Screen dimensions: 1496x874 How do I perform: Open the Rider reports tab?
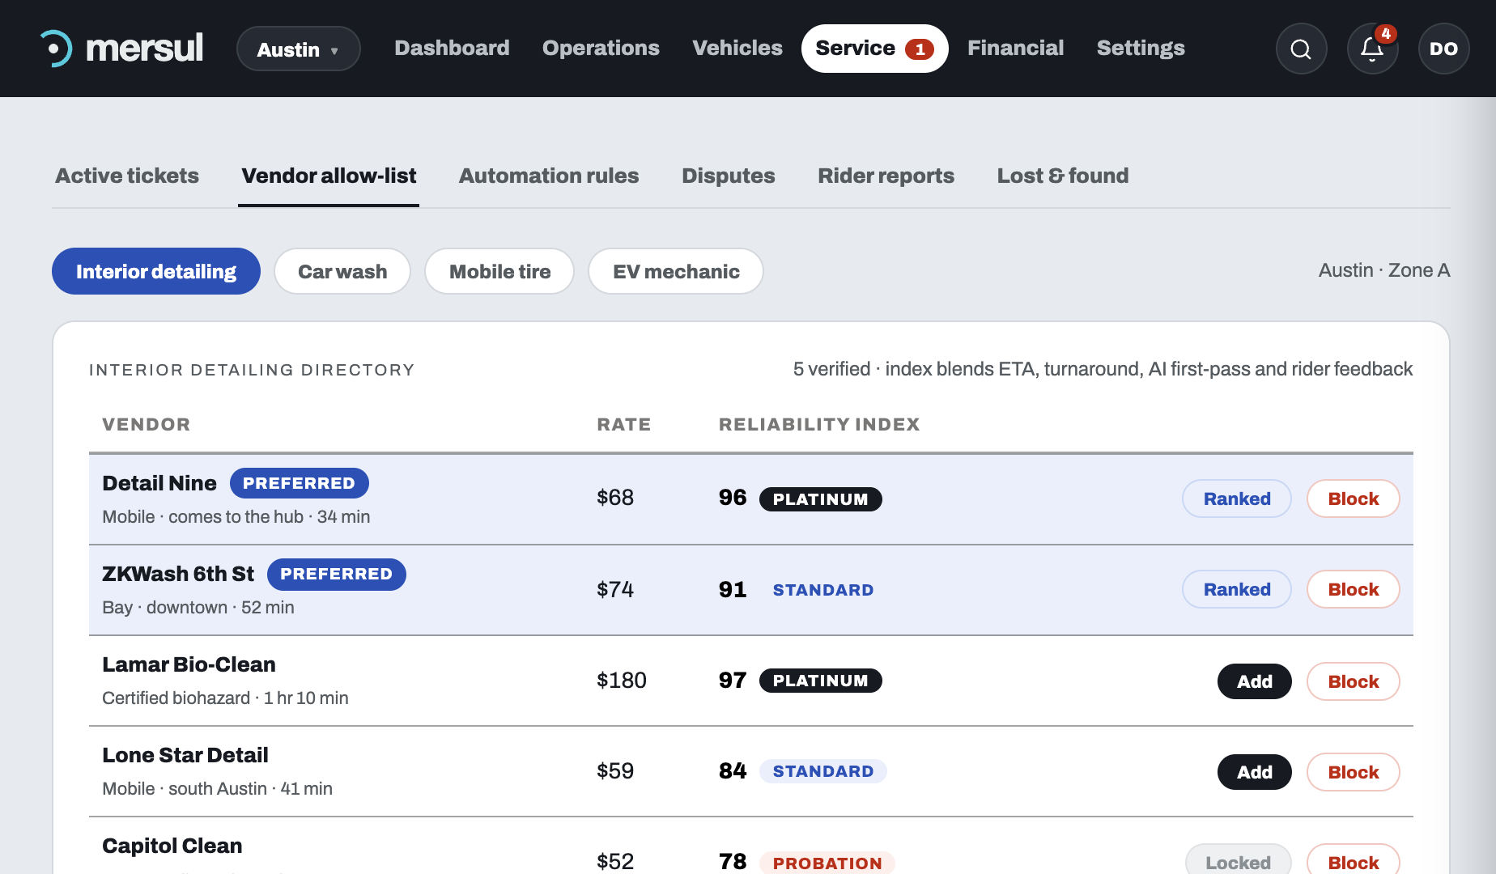[886, 176]
